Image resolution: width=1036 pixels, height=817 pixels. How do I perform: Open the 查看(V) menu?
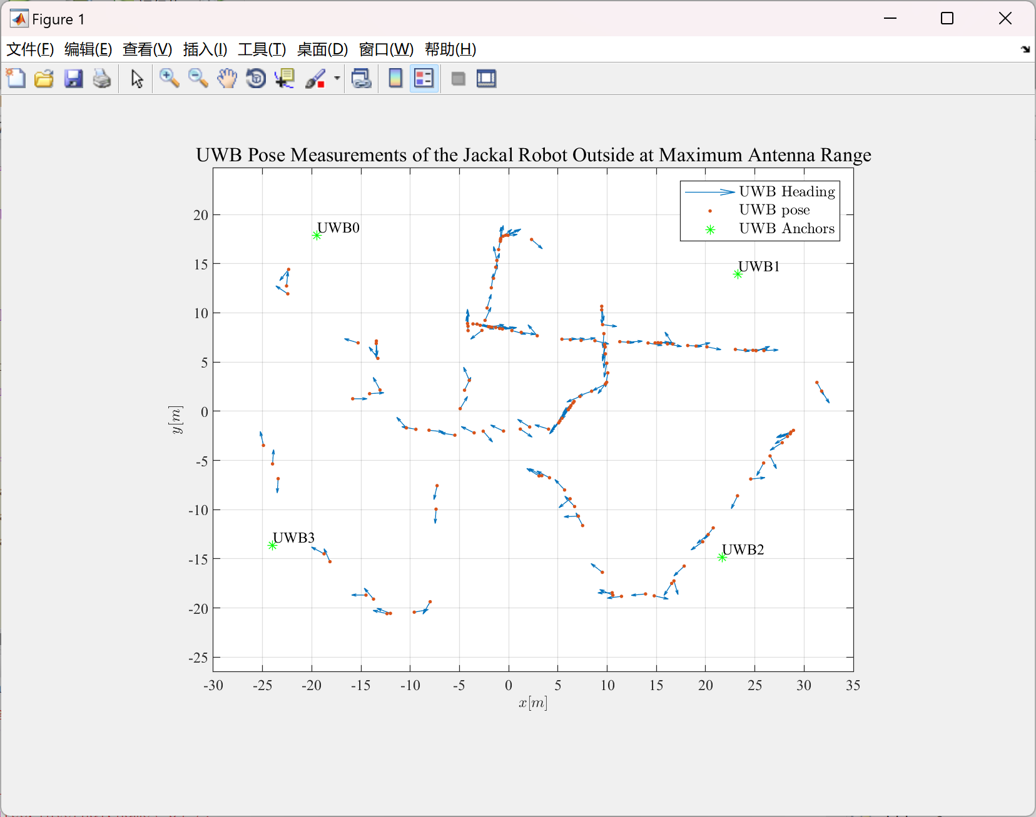[148, 49]
